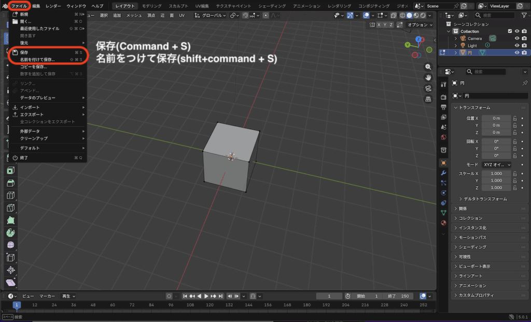Screen dimensions: 531x322
Task: Switch perspective/orthographic with the grid icon
Action: coord(428,99)
